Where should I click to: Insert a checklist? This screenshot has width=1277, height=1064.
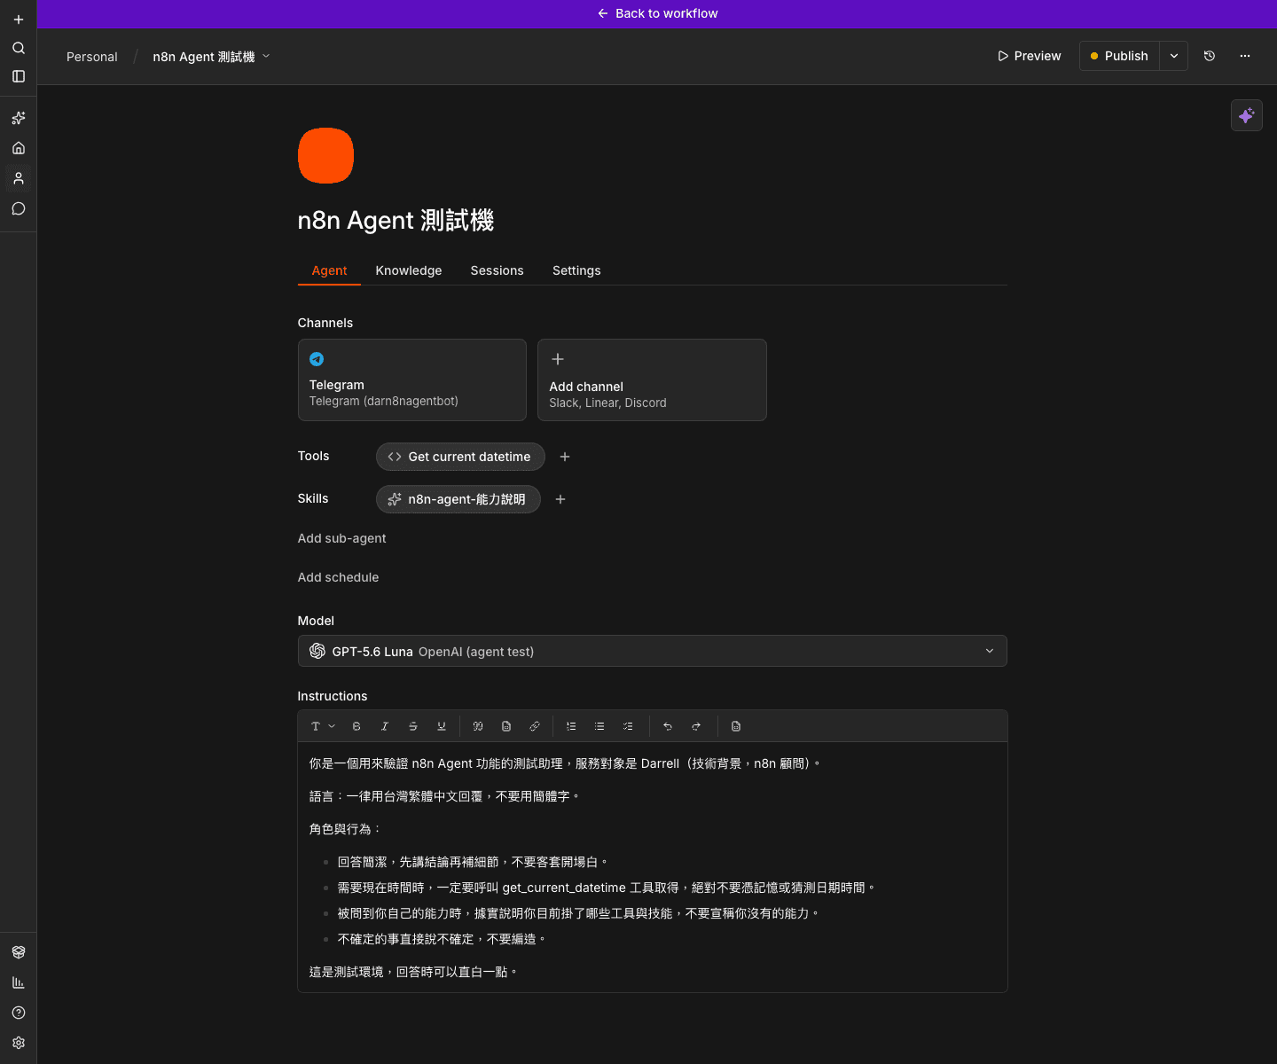click(628, 726)
